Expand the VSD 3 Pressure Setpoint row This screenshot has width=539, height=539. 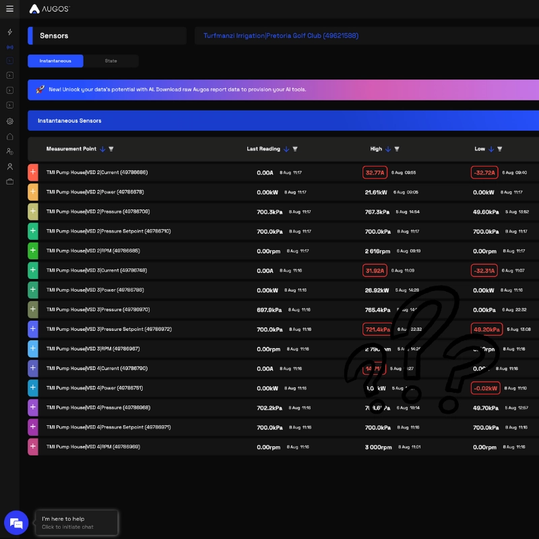33,329
